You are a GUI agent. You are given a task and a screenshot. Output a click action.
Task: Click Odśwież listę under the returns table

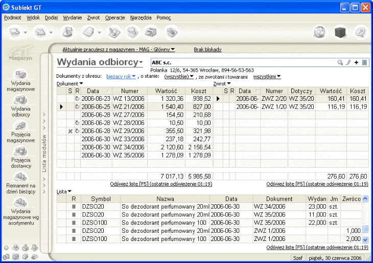tap(317, 184)
